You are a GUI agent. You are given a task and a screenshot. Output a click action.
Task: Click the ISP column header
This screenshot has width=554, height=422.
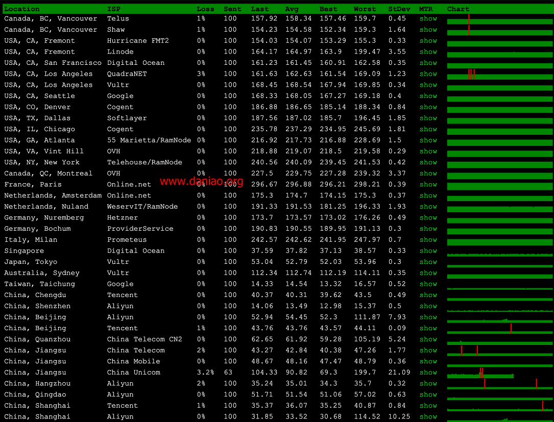(x=114, y=9)
